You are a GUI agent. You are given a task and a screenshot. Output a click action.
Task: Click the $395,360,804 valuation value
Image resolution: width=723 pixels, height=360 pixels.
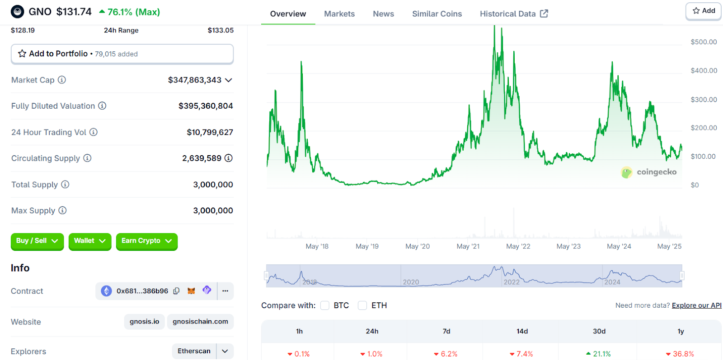(206, 106)
